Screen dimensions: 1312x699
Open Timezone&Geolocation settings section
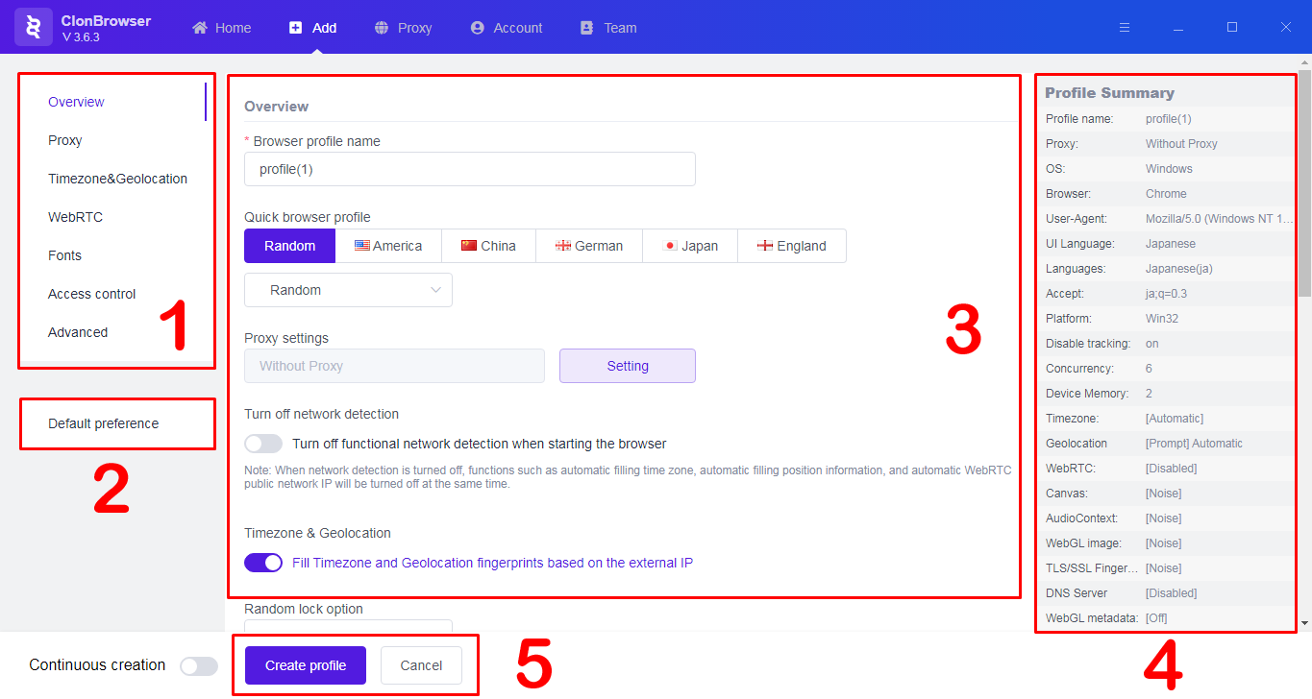pyautogui.click(x=118, y=179)
